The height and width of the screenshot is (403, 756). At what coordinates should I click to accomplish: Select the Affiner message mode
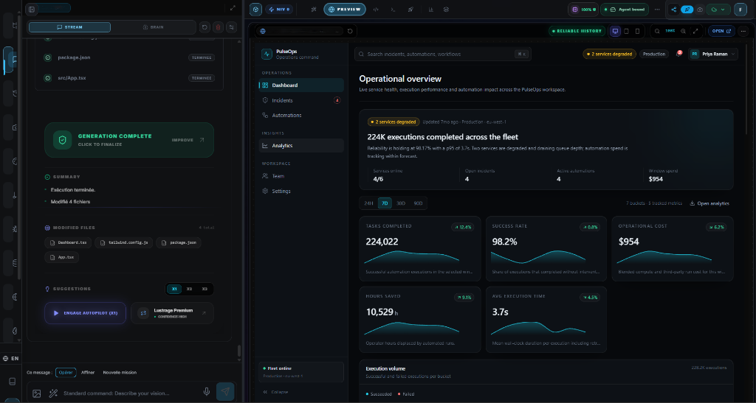pyautogui.click(x=88, y=372)
